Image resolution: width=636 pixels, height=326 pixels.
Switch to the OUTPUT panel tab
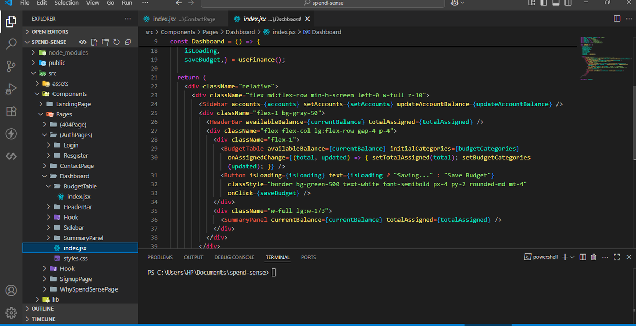(x=193, y=257)
